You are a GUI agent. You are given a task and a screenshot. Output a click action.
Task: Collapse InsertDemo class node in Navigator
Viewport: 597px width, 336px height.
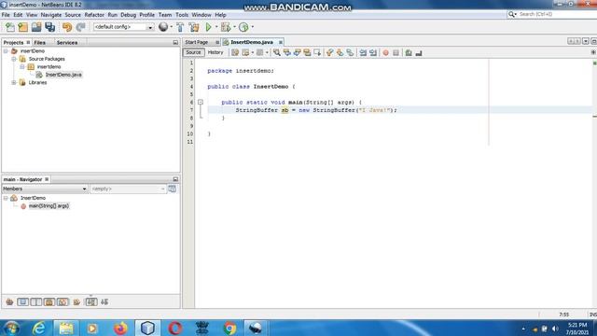click(6, 198)
